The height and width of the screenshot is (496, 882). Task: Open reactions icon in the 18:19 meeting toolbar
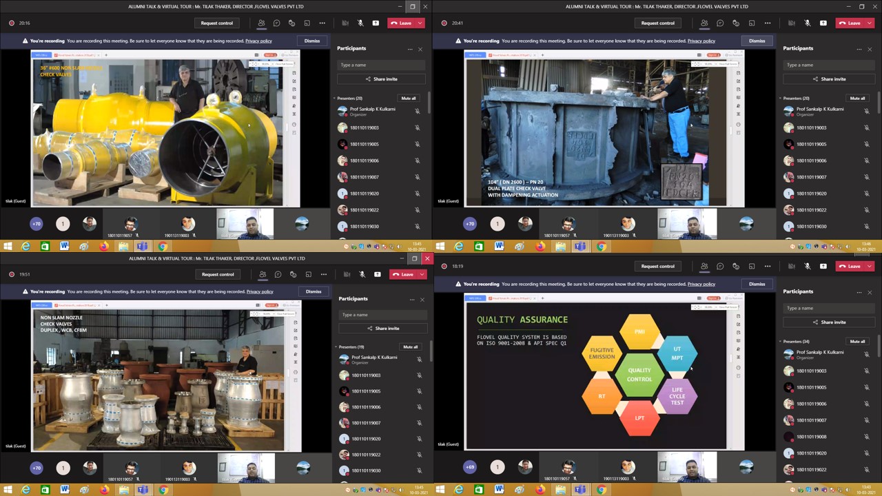735,266
